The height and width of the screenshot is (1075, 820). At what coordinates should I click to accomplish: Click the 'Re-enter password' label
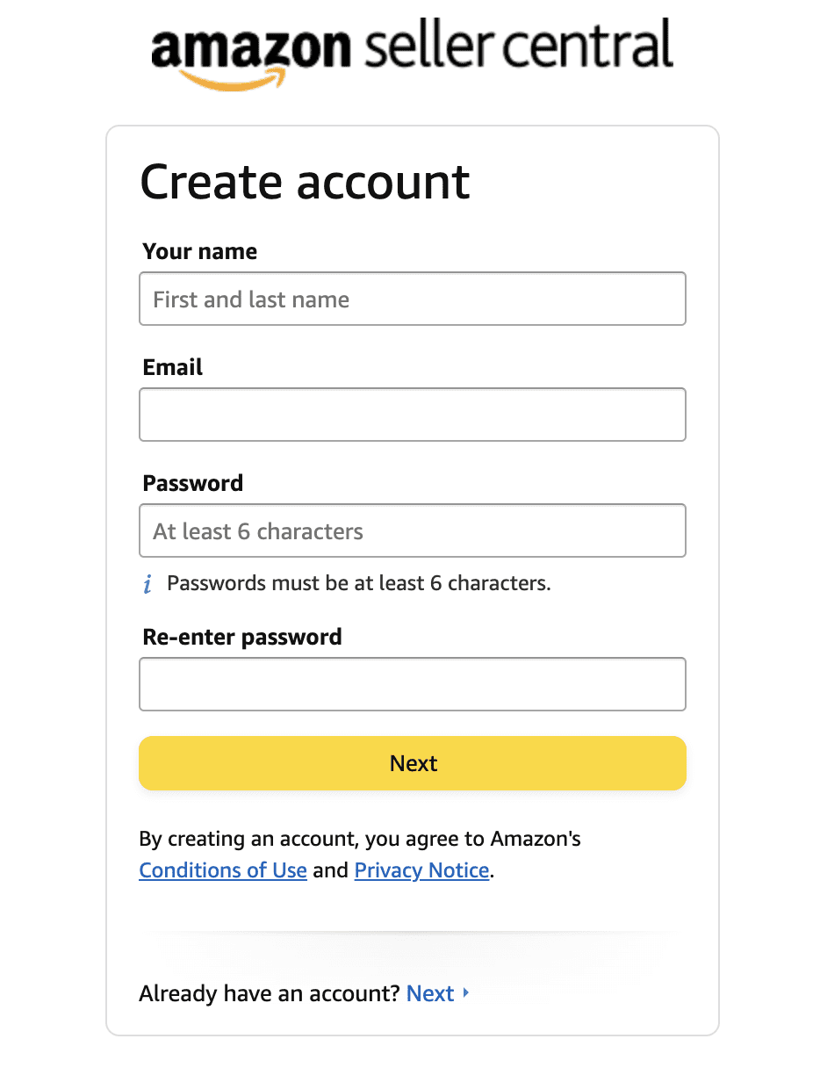[x=242, y=637]
